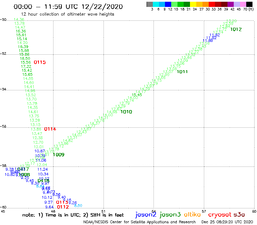This screenshot has height=225, width=257.
Task: Click the wave height value 13.70
Action: (x=31, y=99)
